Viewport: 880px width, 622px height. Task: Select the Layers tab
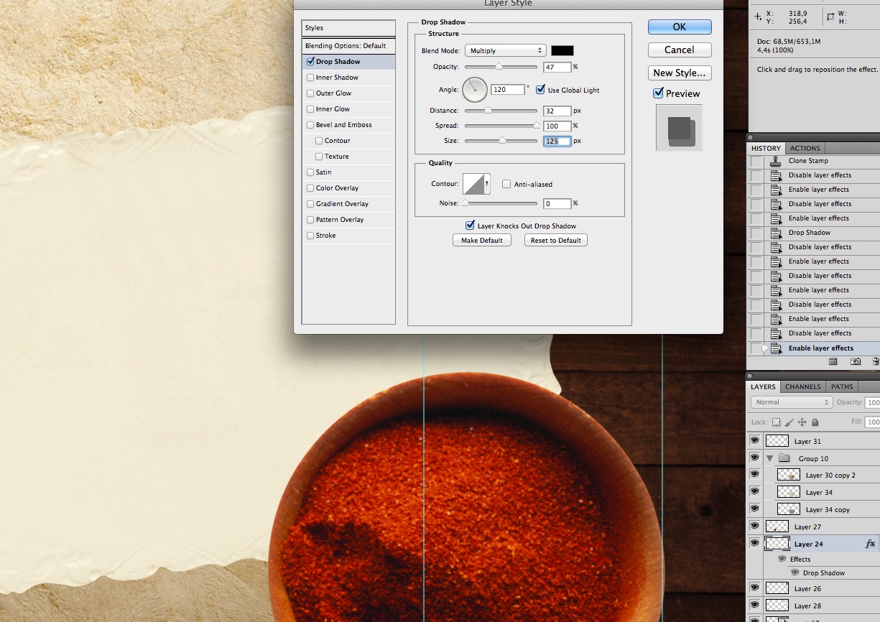coord(763,387)
